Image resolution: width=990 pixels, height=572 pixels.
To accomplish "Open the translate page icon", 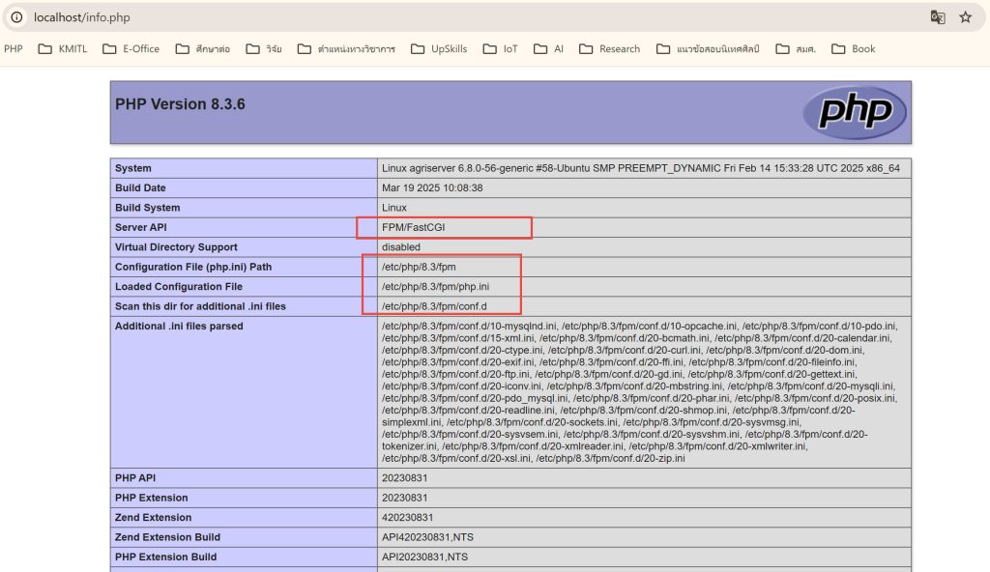I will [x=938, y=17].
